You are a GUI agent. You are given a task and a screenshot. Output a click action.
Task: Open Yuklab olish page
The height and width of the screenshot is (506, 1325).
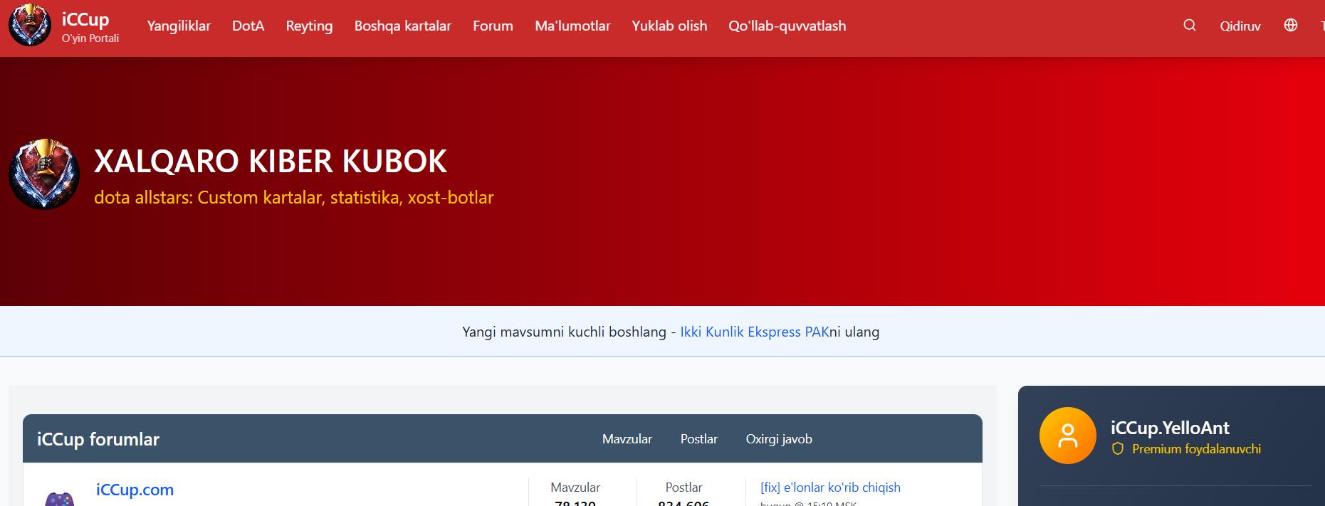669,26
